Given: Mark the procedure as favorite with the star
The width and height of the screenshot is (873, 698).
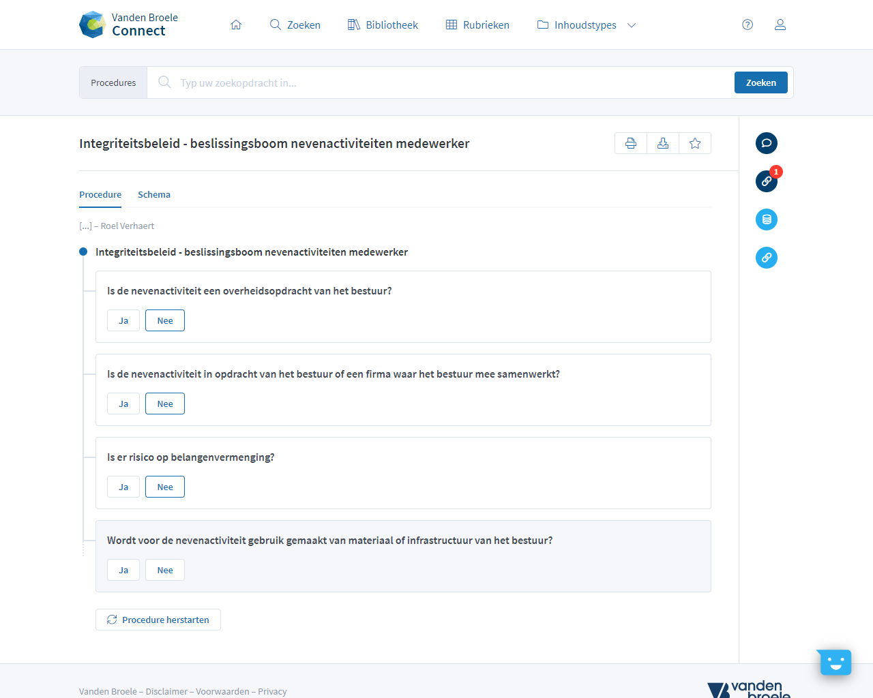Looking at the screenshot, I should [694, 143].
